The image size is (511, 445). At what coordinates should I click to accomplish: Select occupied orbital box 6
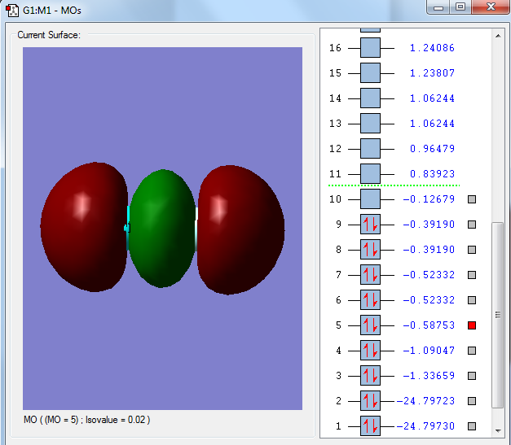tap(370, 300)
